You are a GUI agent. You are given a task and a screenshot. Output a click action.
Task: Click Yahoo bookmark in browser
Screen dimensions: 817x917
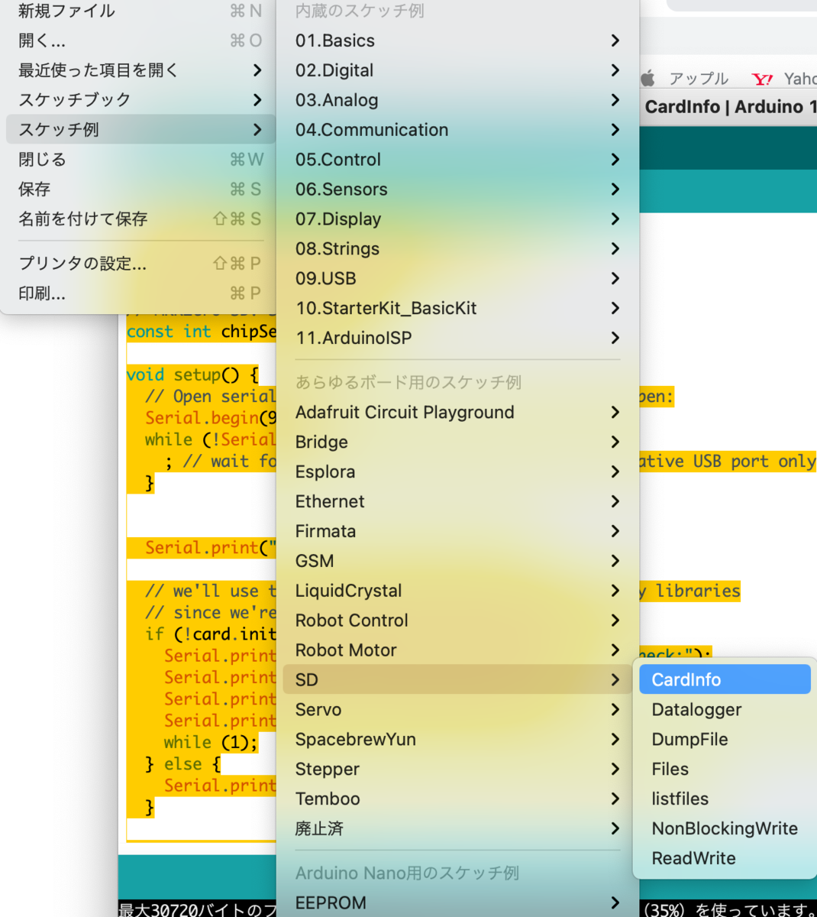(784, 79)
